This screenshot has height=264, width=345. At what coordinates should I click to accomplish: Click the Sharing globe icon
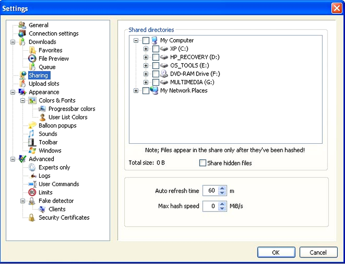(23, 76)
